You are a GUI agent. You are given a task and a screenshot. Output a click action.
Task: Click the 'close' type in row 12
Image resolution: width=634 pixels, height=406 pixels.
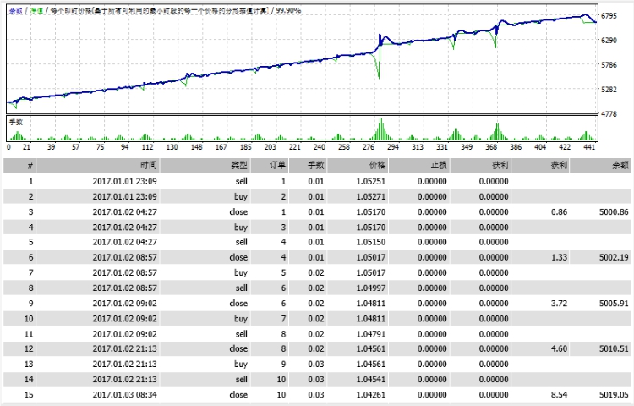[x=238, y=348]
